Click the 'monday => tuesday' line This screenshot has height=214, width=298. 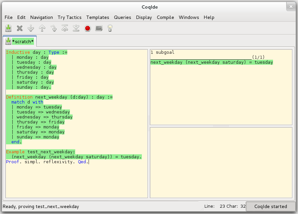click(39, 107)
